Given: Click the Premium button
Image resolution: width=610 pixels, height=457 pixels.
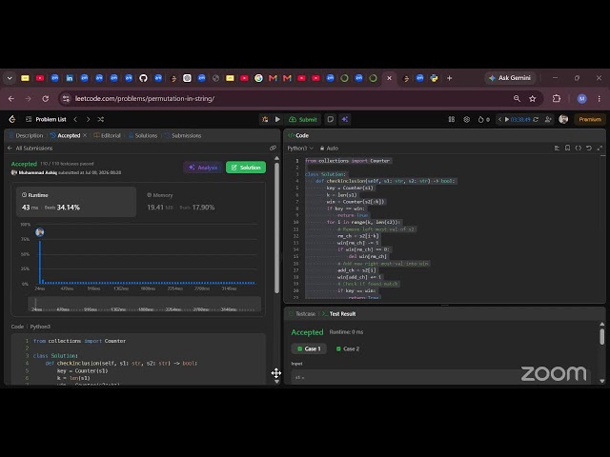Looking at the screenshot, I should 590,119.
